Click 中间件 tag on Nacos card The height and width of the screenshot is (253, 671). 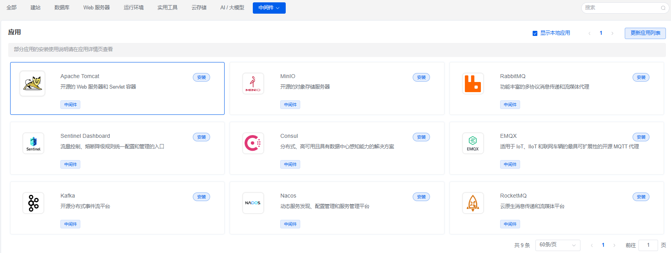click(290, 224)
